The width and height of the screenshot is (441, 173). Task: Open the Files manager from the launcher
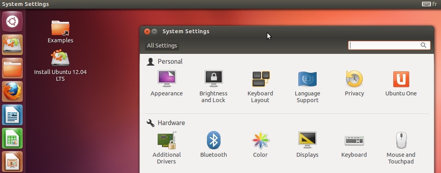(x=12, y=68)
